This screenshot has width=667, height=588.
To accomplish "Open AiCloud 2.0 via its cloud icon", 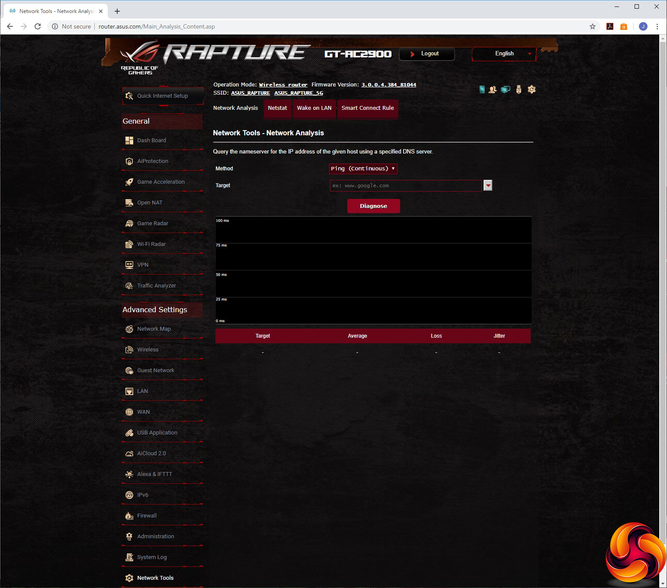I will coord(129,453).
